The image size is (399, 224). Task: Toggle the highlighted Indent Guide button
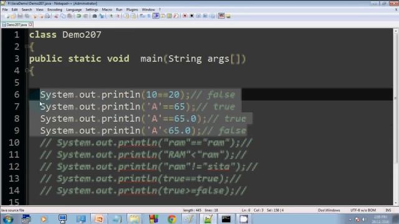pos(156,16)
